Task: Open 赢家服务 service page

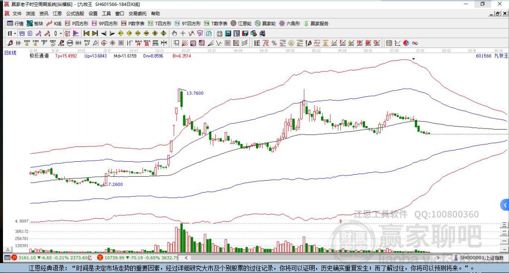Action: coord(316,23)
